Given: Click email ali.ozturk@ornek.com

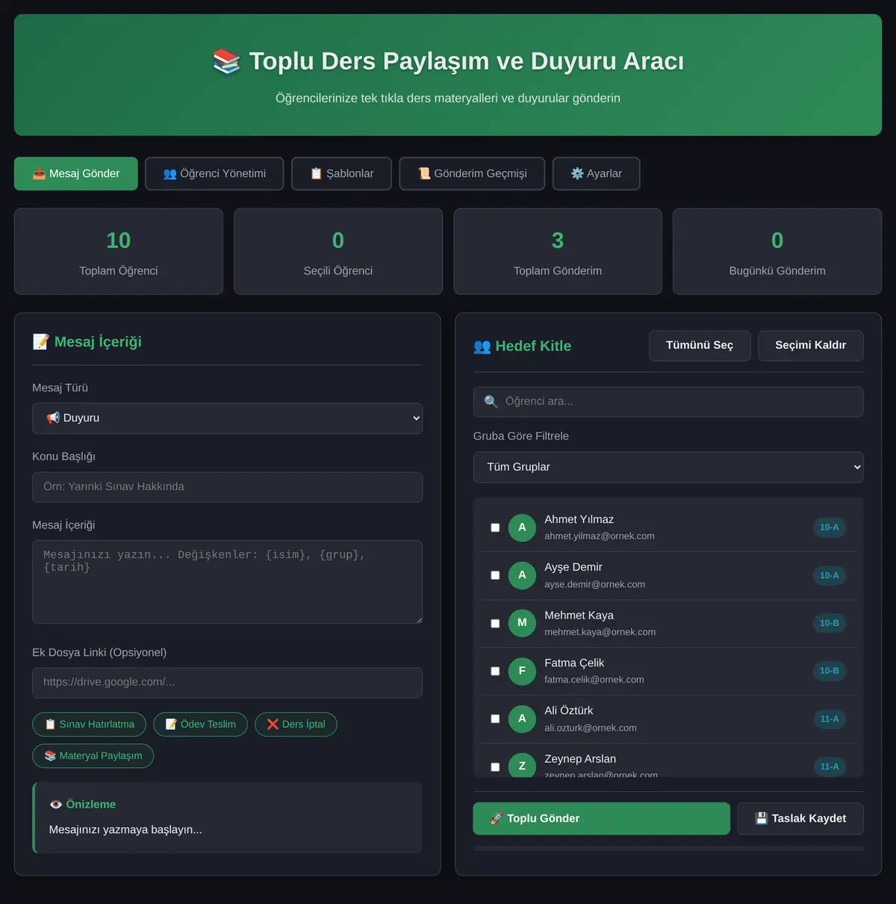Looking at the screenshot, I should (590, 728).
